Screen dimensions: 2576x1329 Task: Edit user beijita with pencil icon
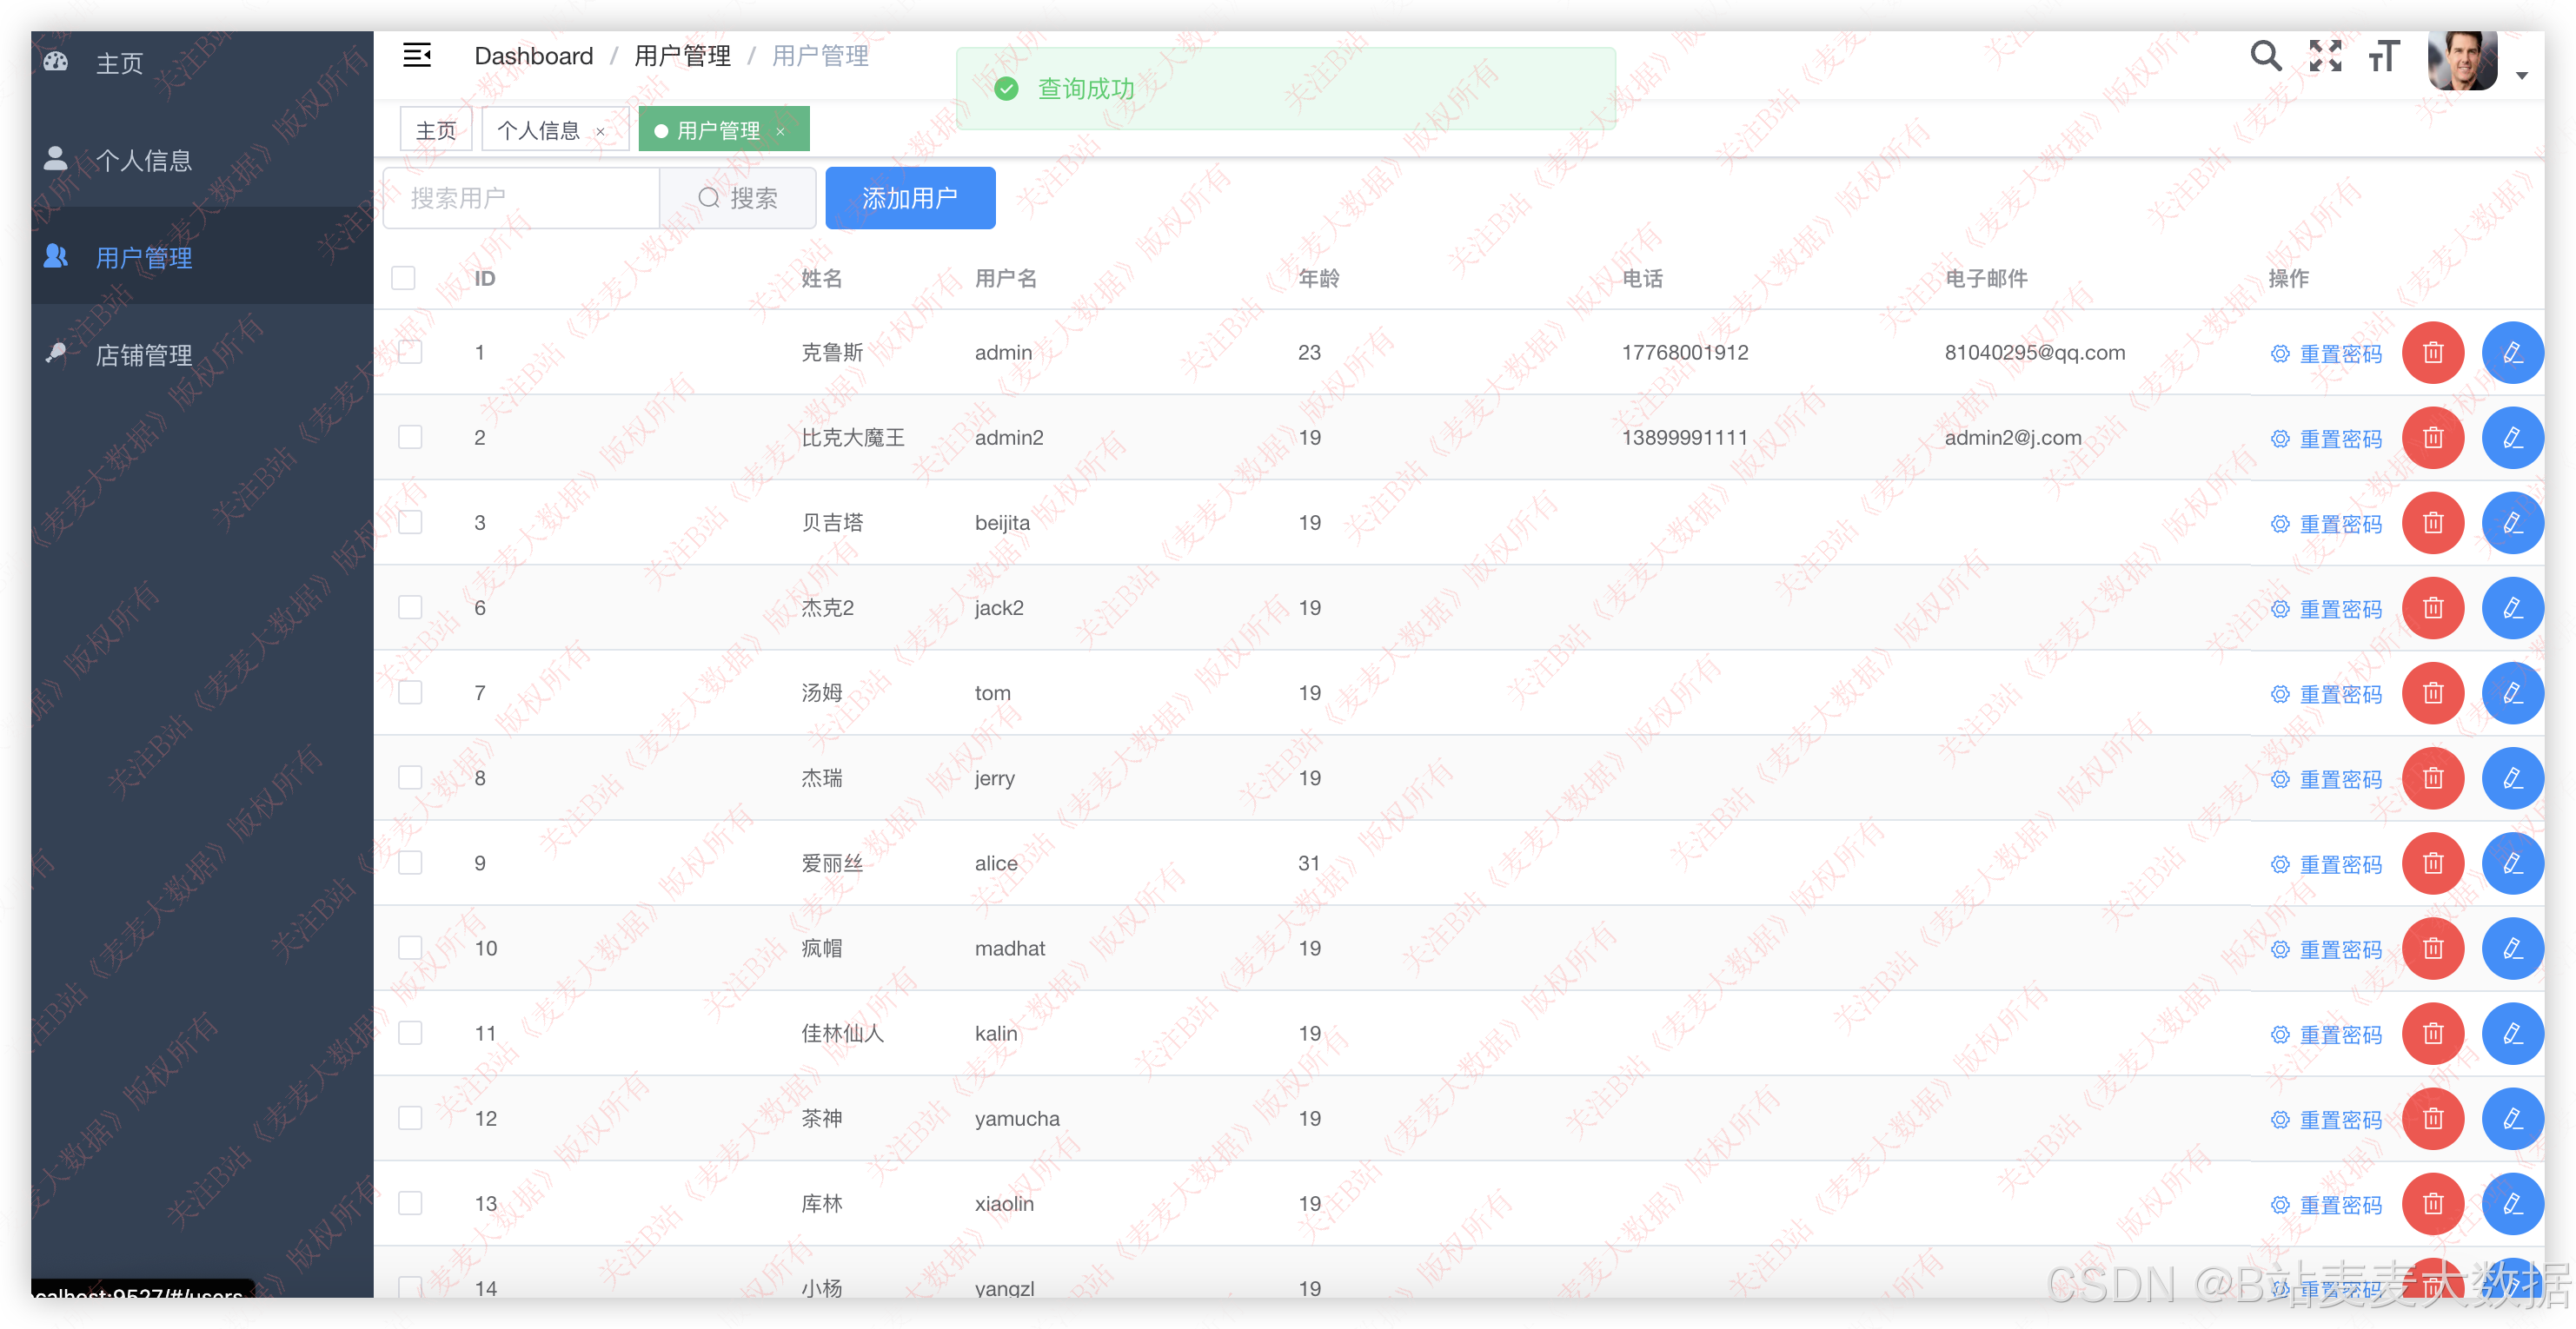click(2512, 523)
